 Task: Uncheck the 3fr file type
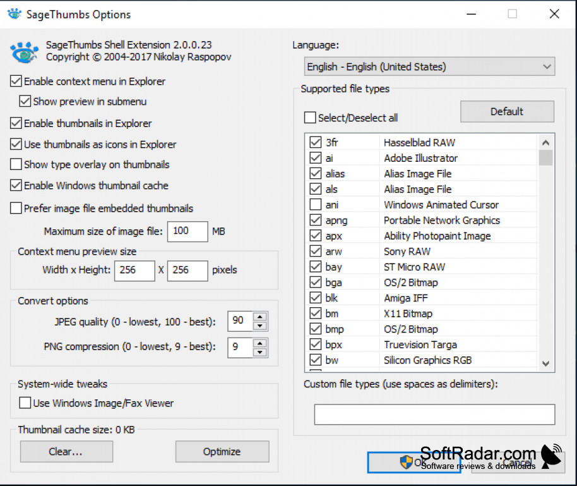point(316,142)
